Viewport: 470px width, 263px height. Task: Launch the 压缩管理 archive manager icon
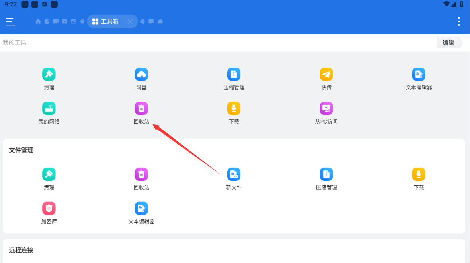click(x=234, y=74)
